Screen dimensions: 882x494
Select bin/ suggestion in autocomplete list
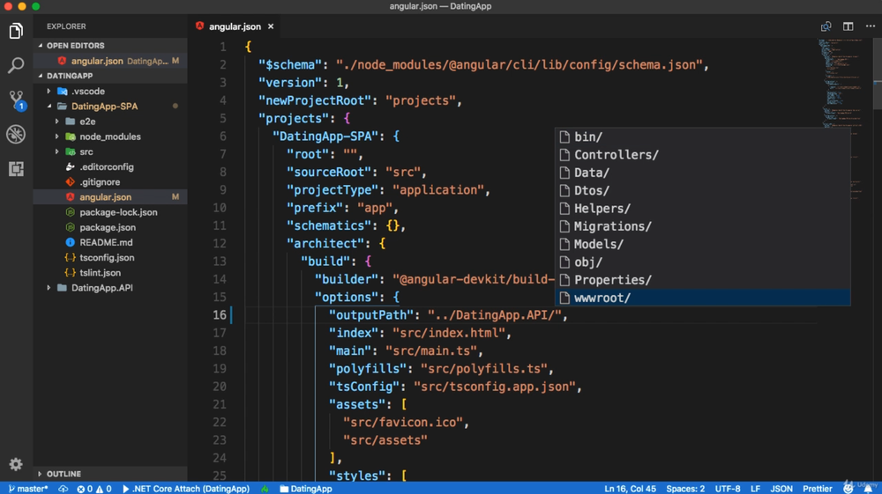[703, 136]
